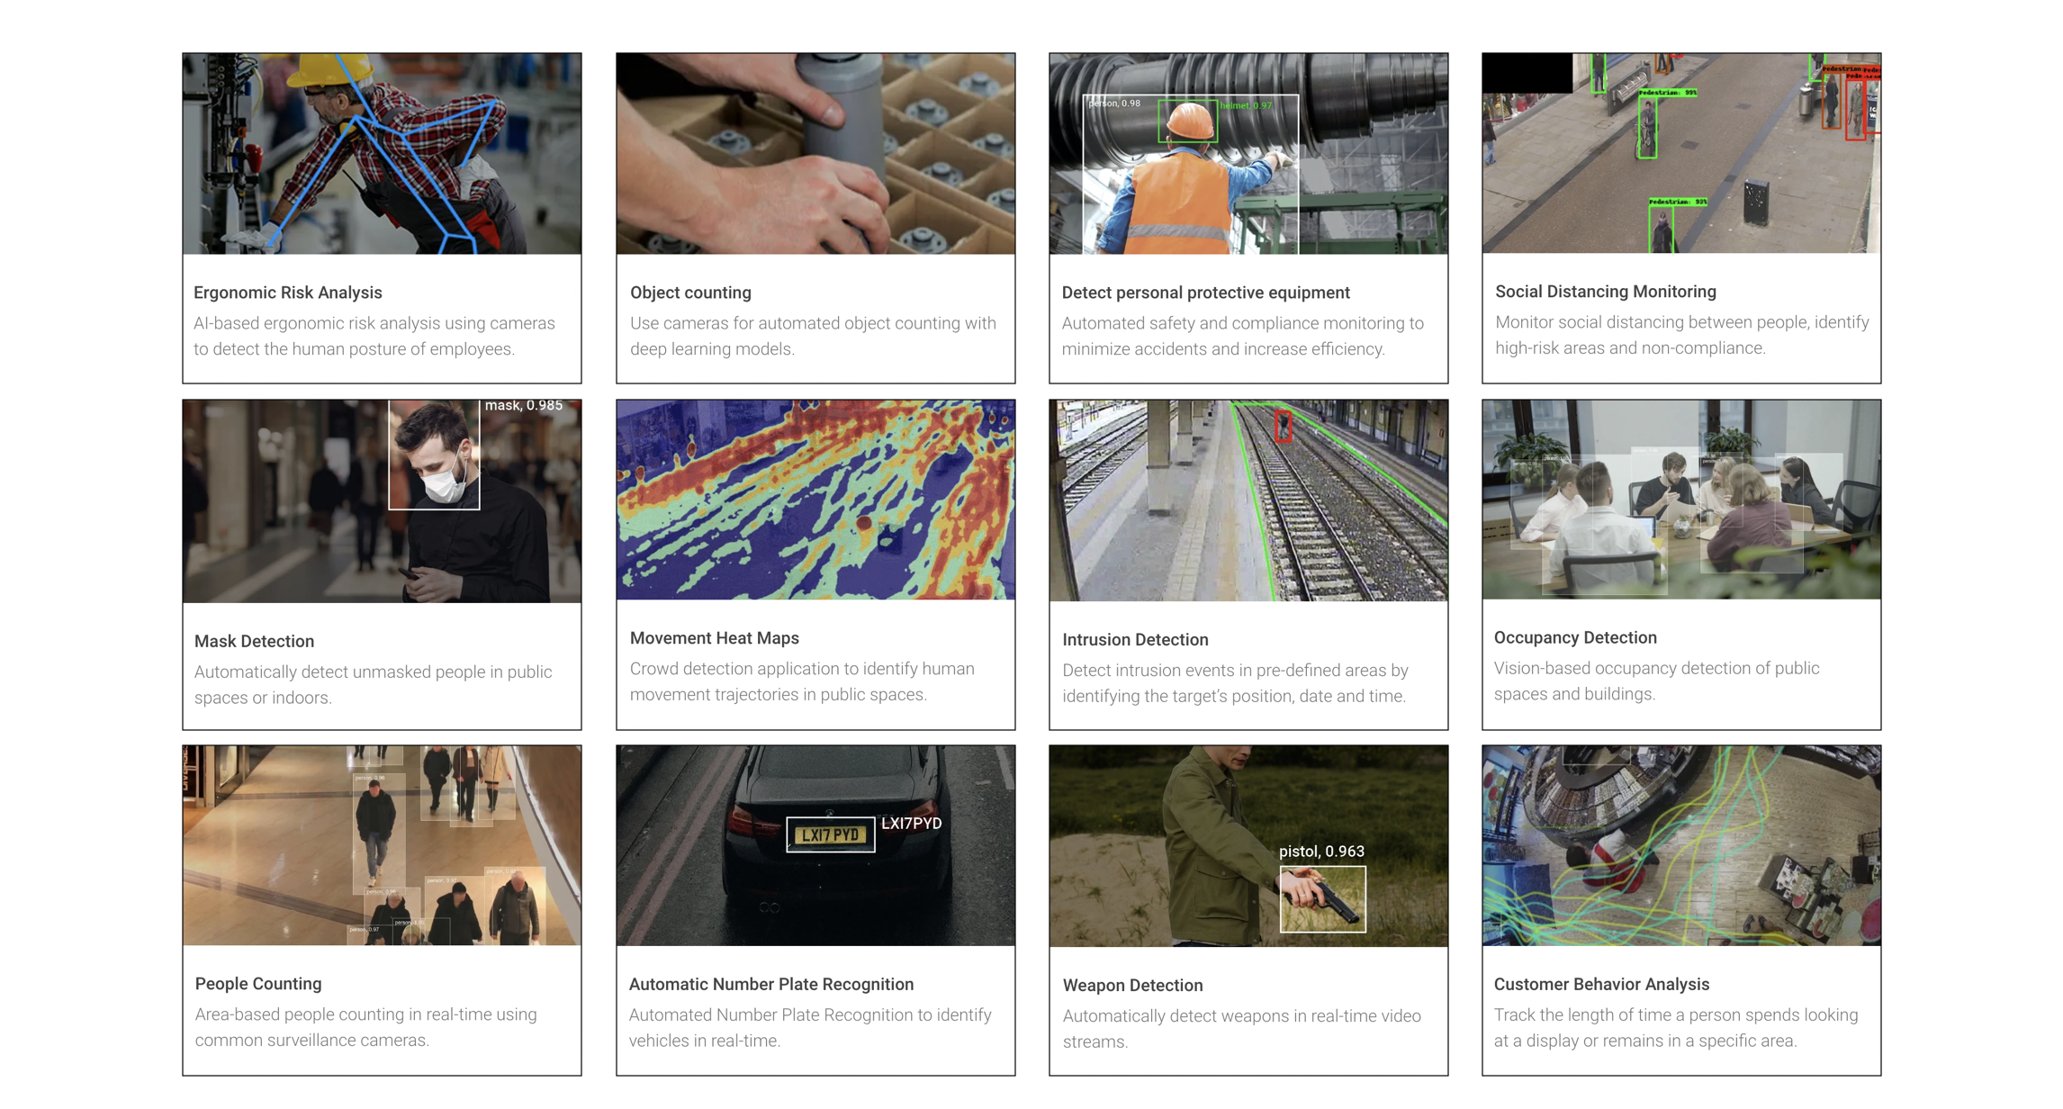This screenshot has height=1109, width=2063.
Task: Click the Automatic Number Plate Recognition title
Action: (770, 985)
